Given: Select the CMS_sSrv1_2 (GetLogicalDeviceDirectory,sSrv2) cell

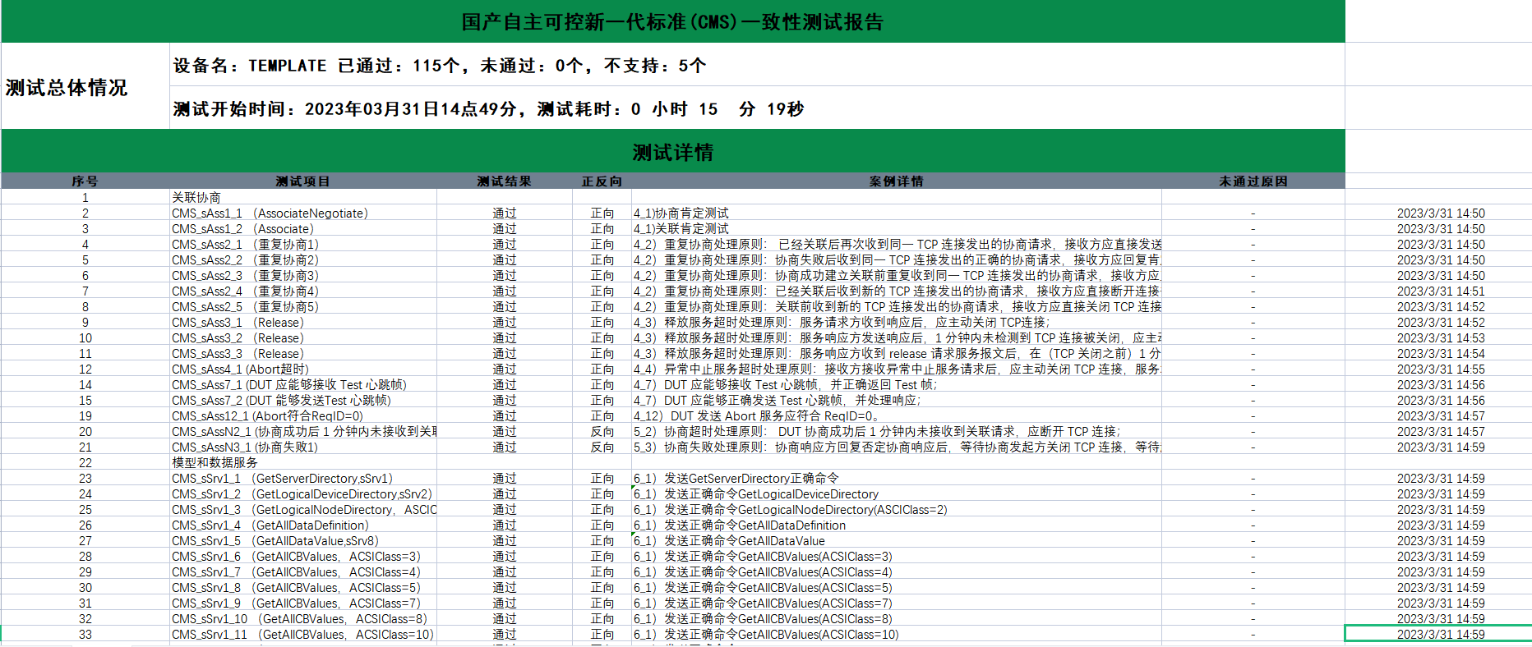Looking at the screenshot, I should [303, 493].
